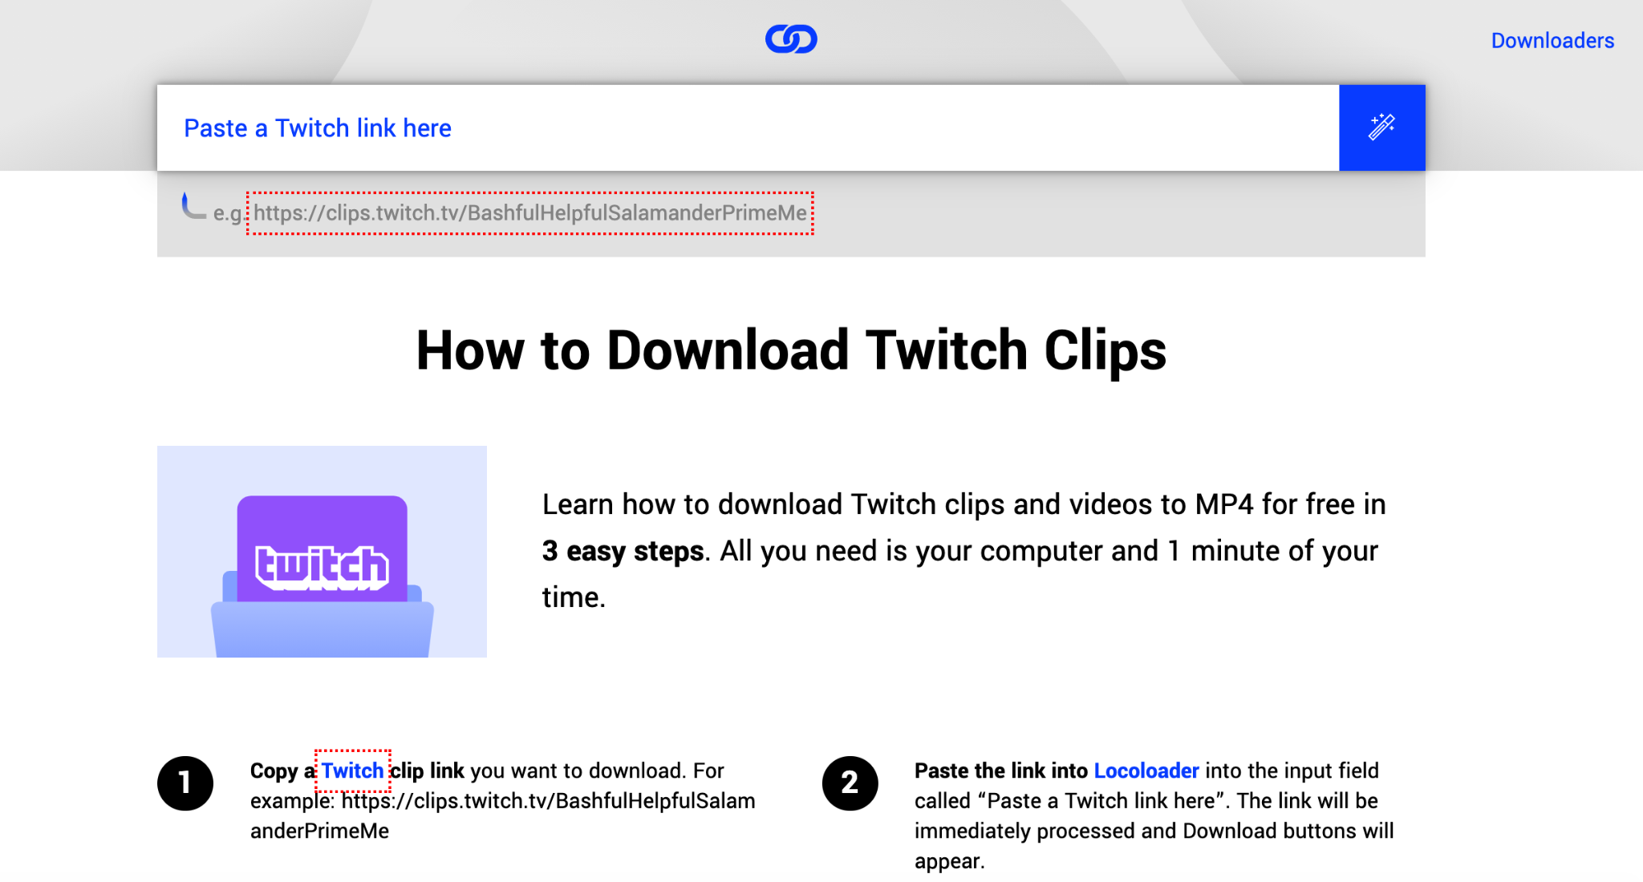Image resolution: width=1643 pixels, height=882 pixels.
Task: Click the 'anderPrimeMe' text in step 1
Action: point(319,831)
